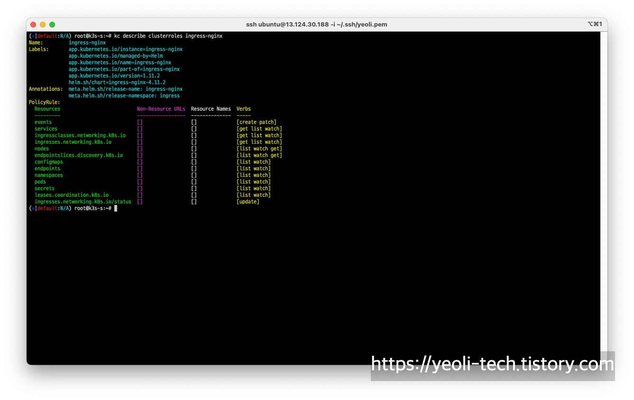This screenshot has height=400, width=634.
Task: Click label 'app.kubernetes.io/part-of=ingress-nginx'
Action: [124, 69]
